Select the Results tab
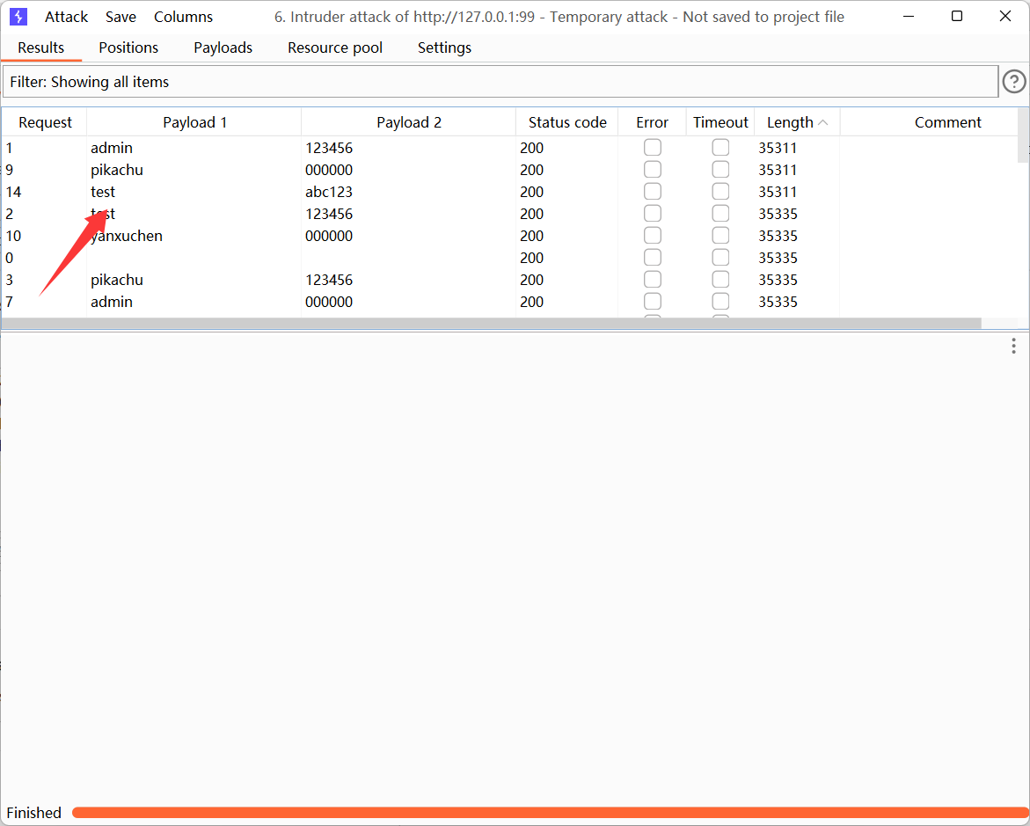1030x826 pixels. click(41, 48)
